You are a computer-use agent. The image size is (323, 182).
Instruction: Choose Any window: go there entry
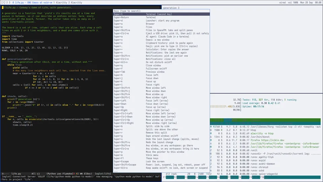pyautogui.click(x=161, y=146)
